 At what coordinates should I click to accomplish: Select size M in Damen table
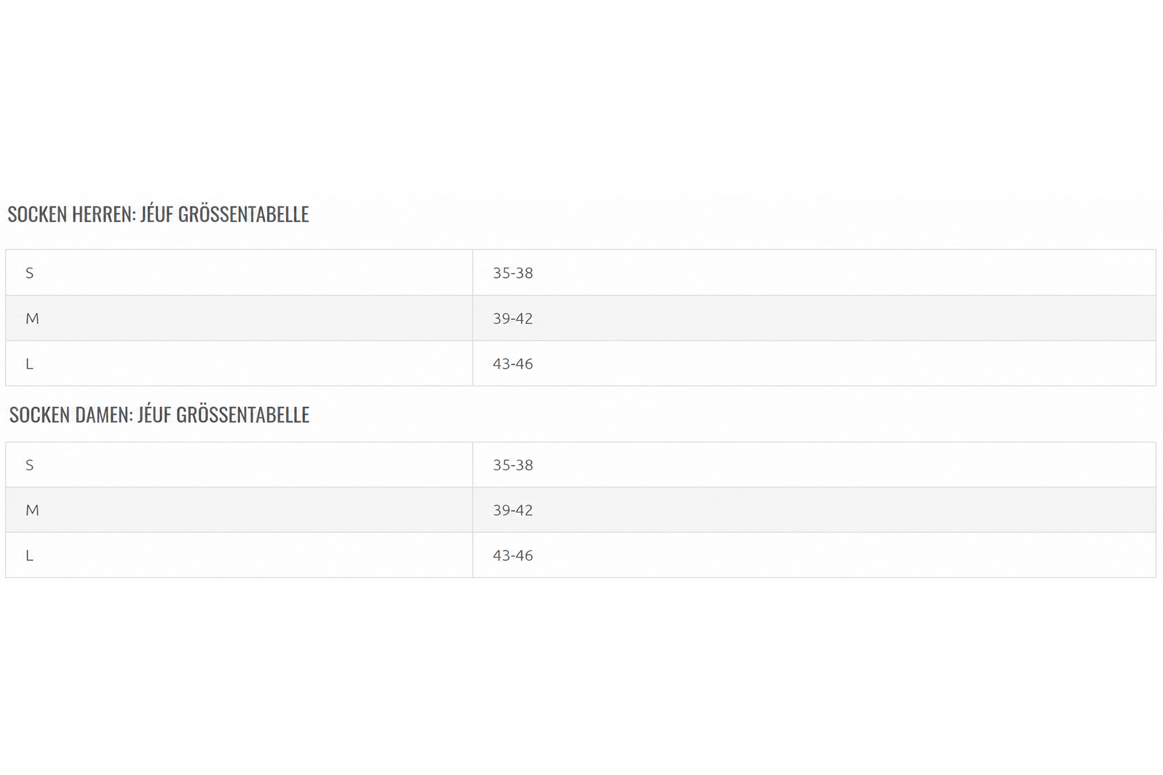(32, 510)
